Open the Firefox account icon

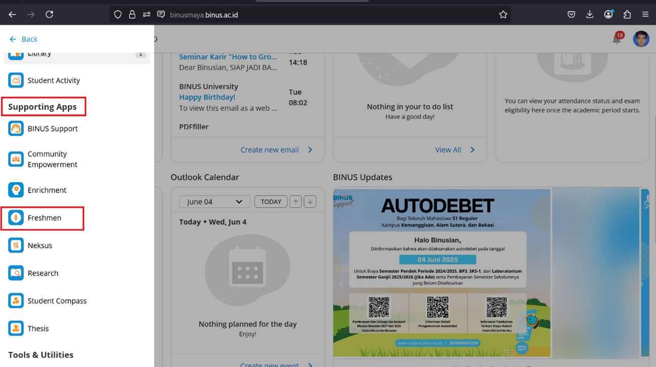pos(609,15)
